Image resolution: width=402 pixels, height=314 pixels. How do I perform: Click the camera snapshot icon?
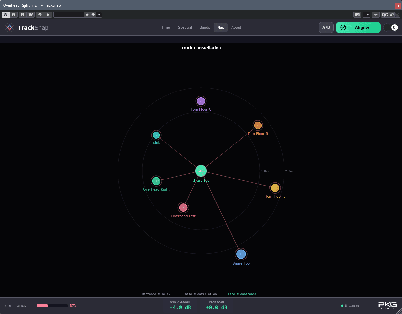pos(357,15)
